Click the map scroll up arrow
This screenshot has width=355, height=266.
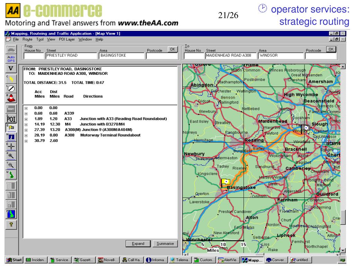pyautogui.click(x=343, y=66)
